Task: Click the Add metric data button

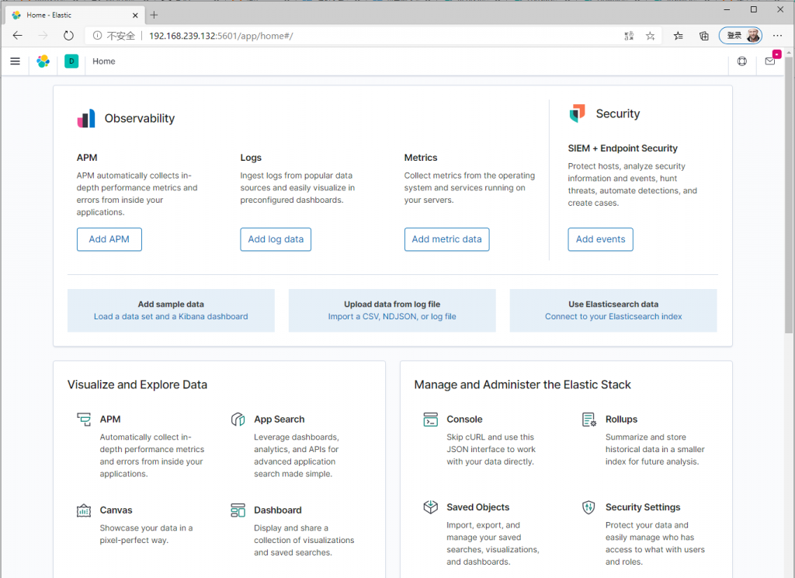Action: click(446, 239)
